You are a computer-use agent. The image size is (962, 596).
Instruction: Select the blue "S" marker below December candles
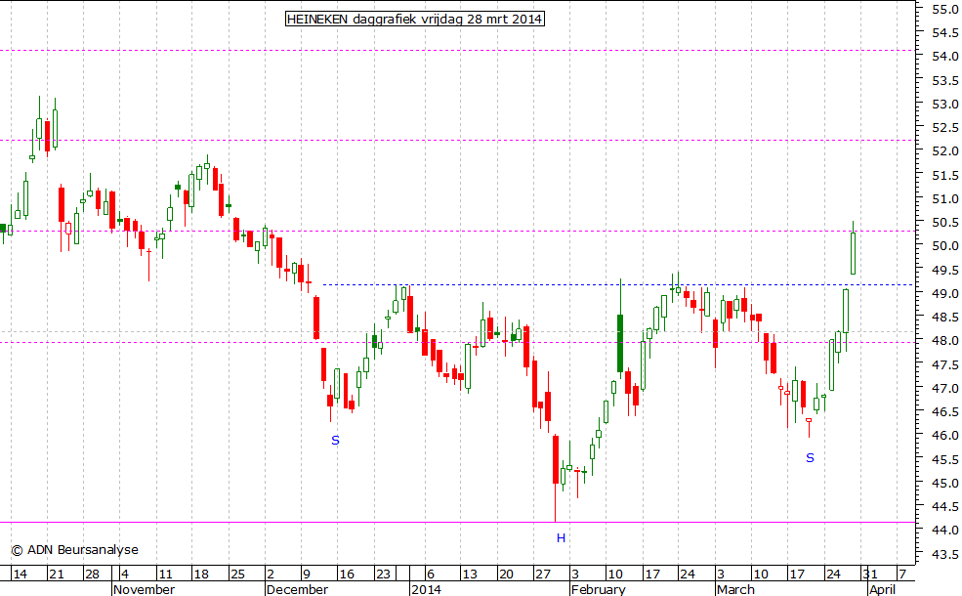click(x=335, y=441)
